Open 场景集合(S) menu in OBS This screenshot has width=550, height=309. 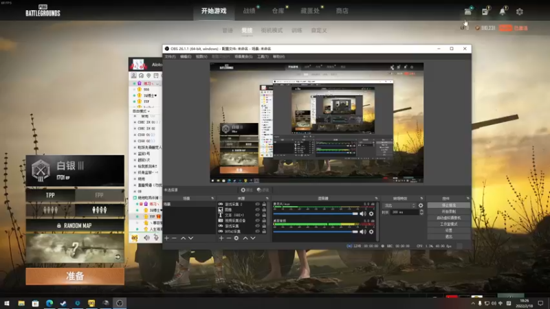point(243,56)
